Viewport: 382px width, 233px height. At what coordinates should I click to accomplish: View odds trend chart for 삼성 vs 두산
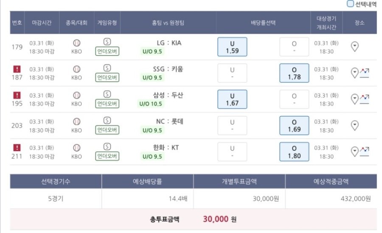[x=364, y=99]
